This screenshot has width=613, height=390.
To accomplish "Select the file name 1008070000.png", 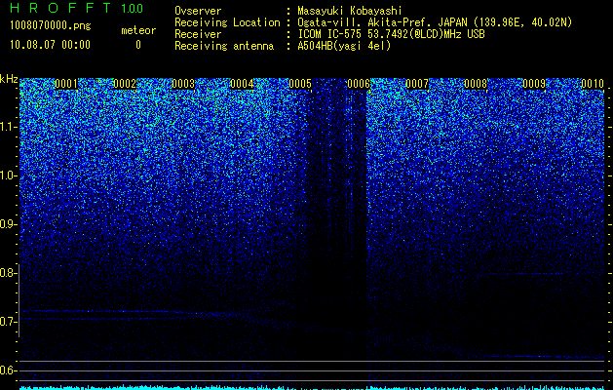I will point(51,26).
